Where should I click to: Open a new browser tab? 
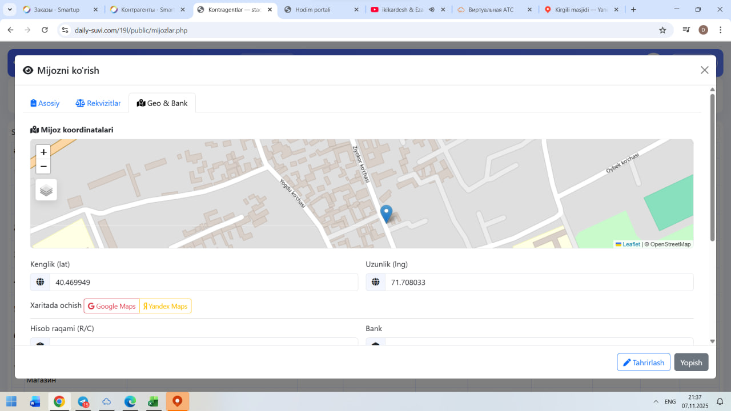click(633, 10)
